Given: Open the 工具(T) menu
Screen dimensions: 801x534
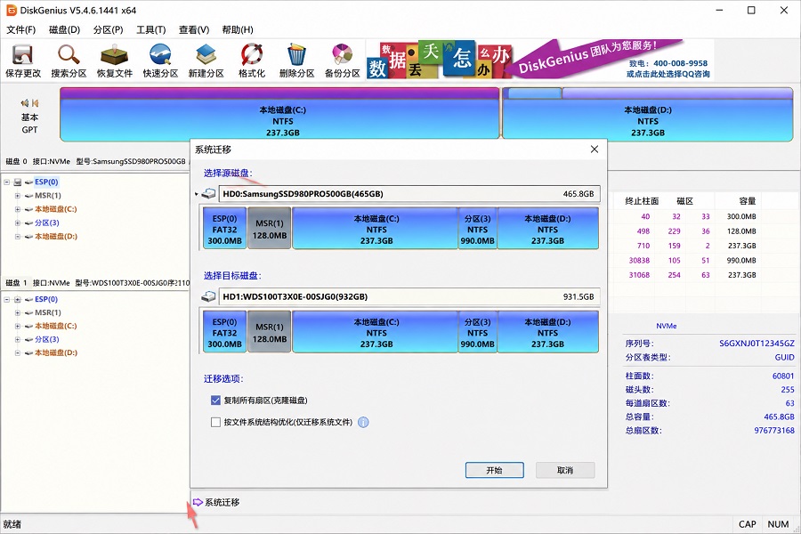Looking at the screenshot, I should (151, 29).
